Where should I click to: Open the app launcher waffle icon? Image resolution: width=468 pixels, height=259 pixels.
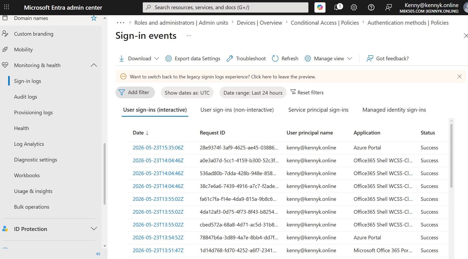[x=7, y=7]
